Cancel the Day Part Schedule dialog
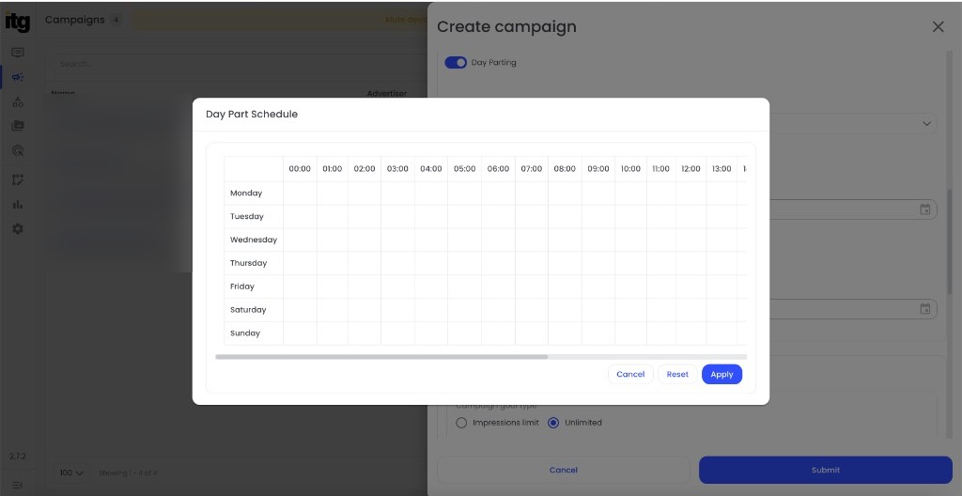The width and height of the screenshot is (962, 496). tap(630, 375)
